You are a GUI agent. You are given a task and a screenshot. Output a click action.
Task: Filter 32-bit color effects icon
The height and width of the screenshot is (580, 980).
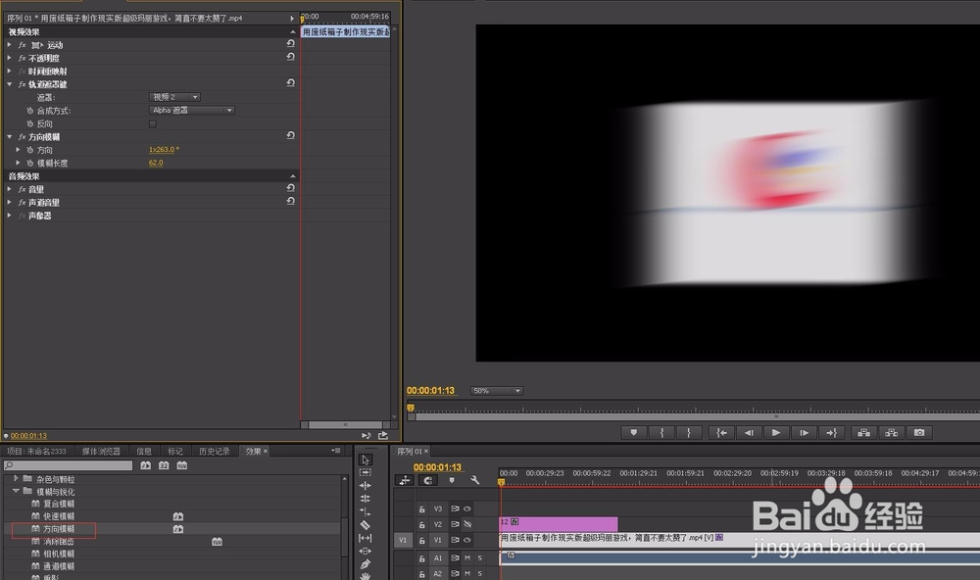pyautogui.click(x=164, y=465)
